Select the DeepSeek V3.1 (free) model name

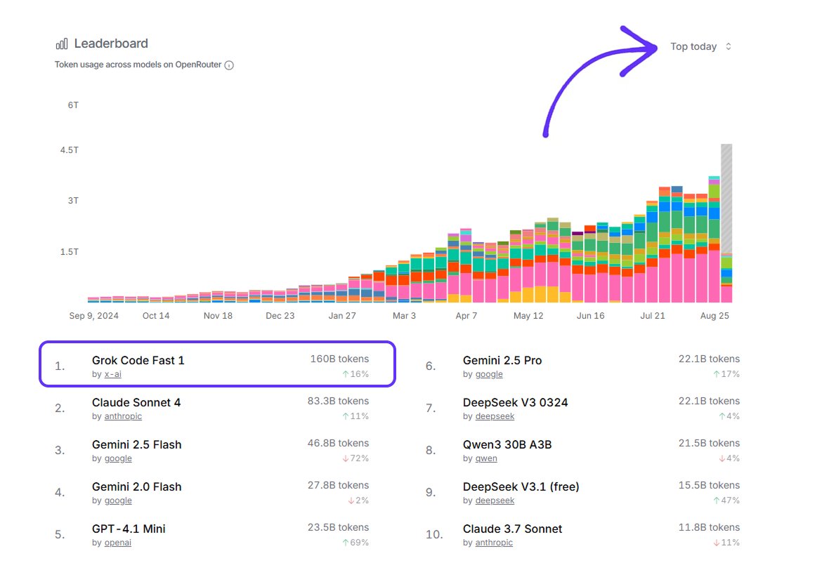click(521, 486)
